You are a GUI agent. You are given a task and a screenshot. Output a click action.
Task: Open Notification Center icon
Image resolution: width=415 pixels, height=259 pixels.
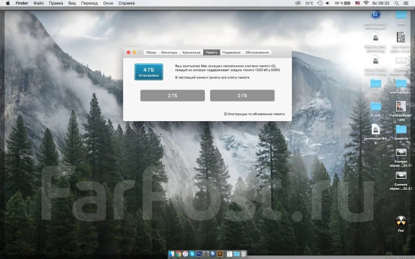tap(406, 3)
